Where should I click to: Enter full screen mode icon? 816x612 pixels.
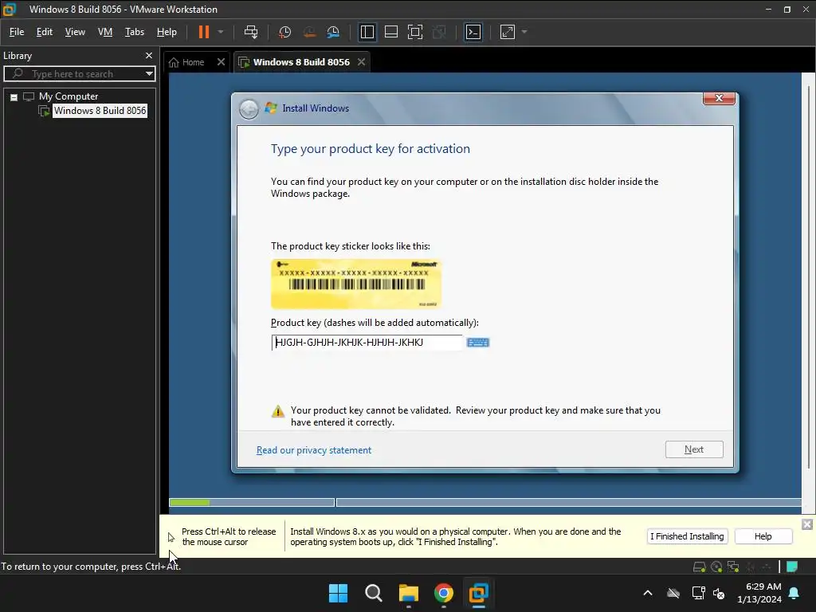click(x=414, y=32)
